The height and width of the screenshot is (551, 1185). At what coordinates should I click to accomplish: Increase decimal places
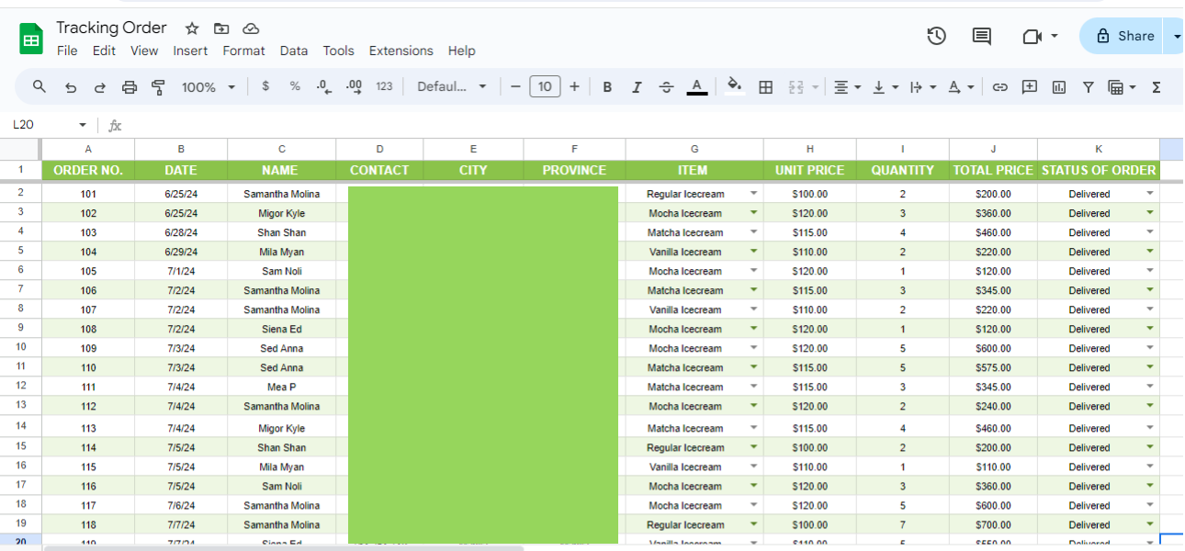tap(354, 86)
